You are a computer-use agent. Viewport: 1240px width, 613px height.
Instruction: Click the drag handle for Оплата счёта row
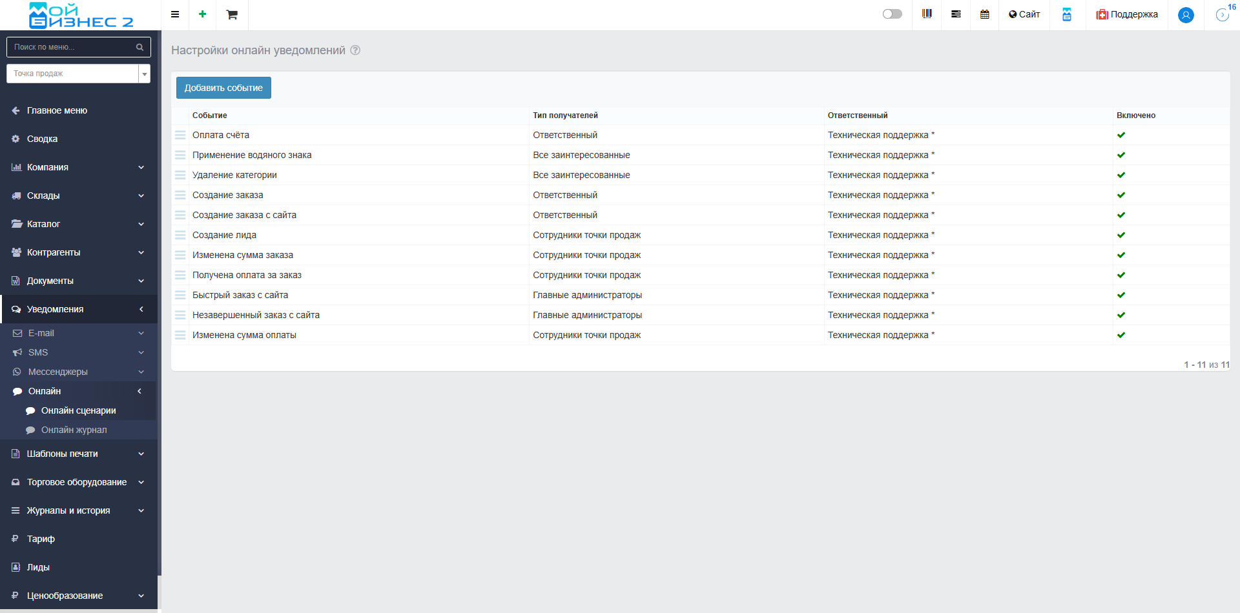(x=180, y=135)
